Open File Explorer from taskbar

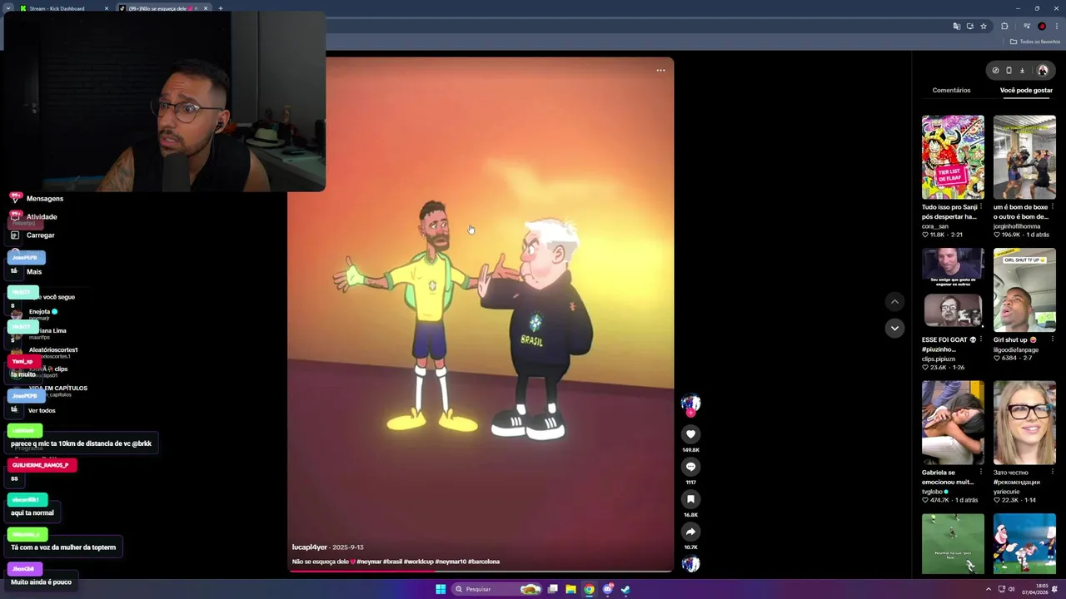570,589
